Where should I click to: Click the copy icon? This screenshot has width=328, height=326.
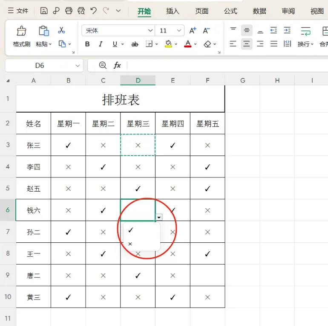click(62, 44)
